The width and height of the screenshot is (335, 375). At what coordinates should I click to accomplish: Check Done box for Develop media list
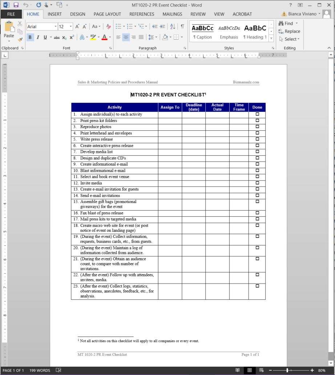(257, 151)
